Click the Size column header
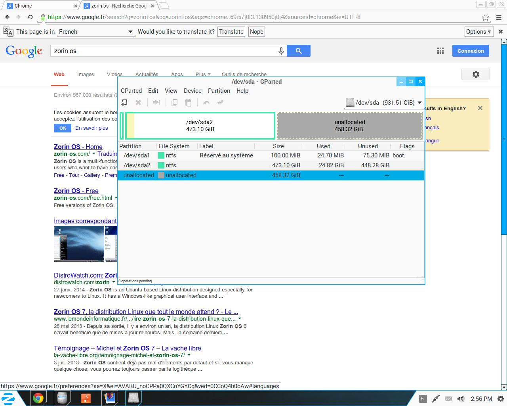The image size is (507, 406). pos(278,146)
